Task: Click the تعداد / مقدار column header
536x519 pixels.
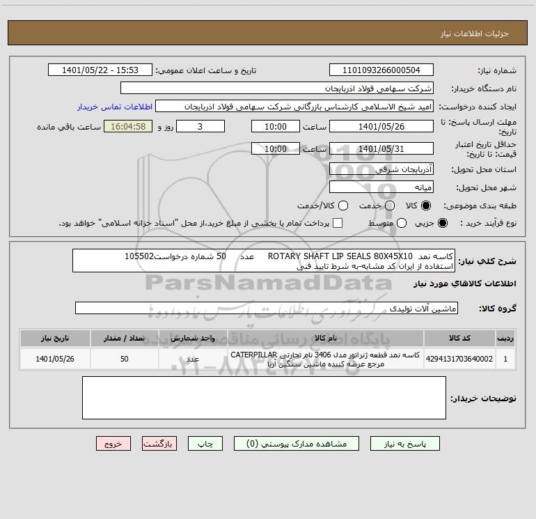Action: coord(125,338)
